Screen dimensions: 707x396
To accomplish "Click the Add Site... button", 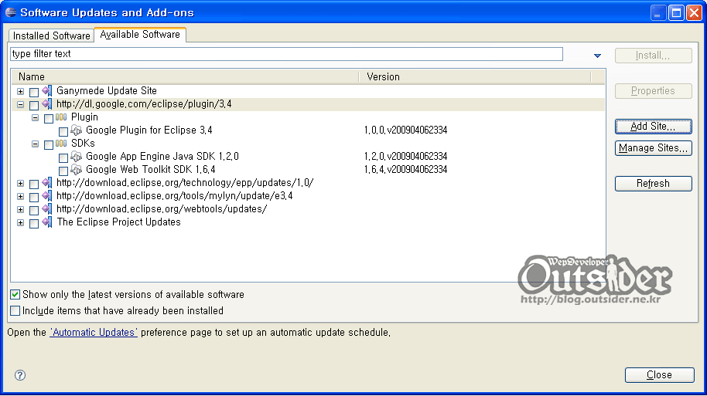I will click(653, 127).
